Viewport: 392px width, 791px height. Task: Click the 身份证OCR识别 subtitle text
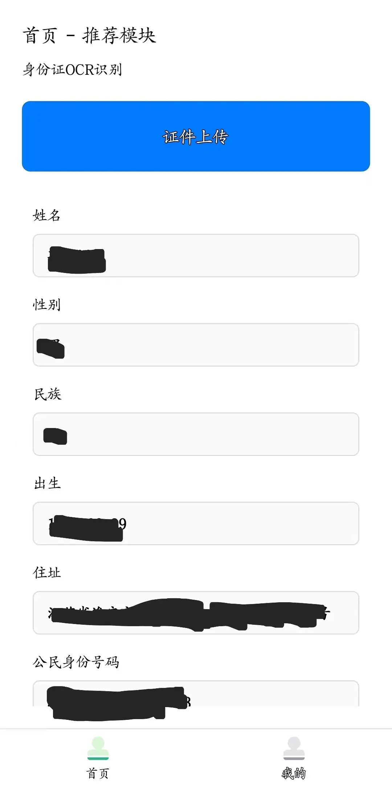point(72,69)
